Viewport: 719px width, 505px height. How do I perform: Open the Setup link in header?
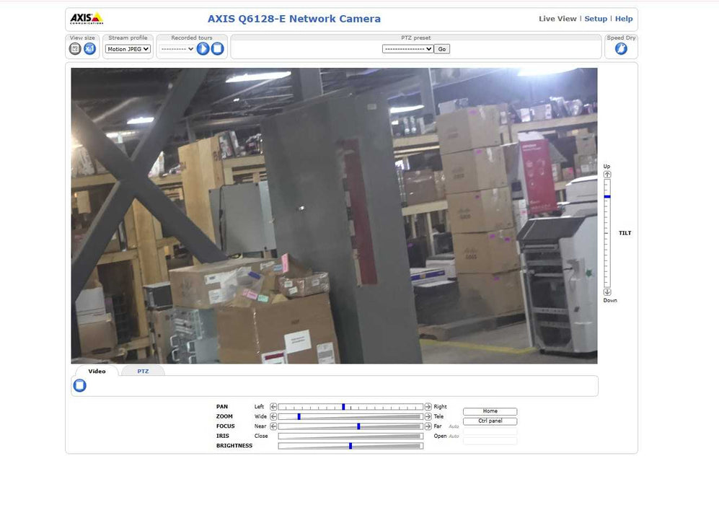coord(596,19)
